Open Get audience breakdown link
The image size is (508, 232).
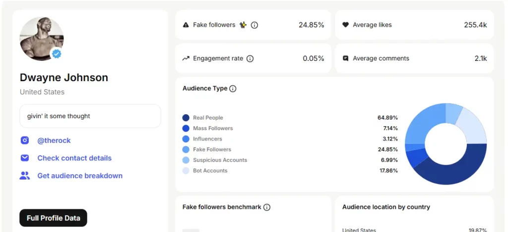coord(80,176)
